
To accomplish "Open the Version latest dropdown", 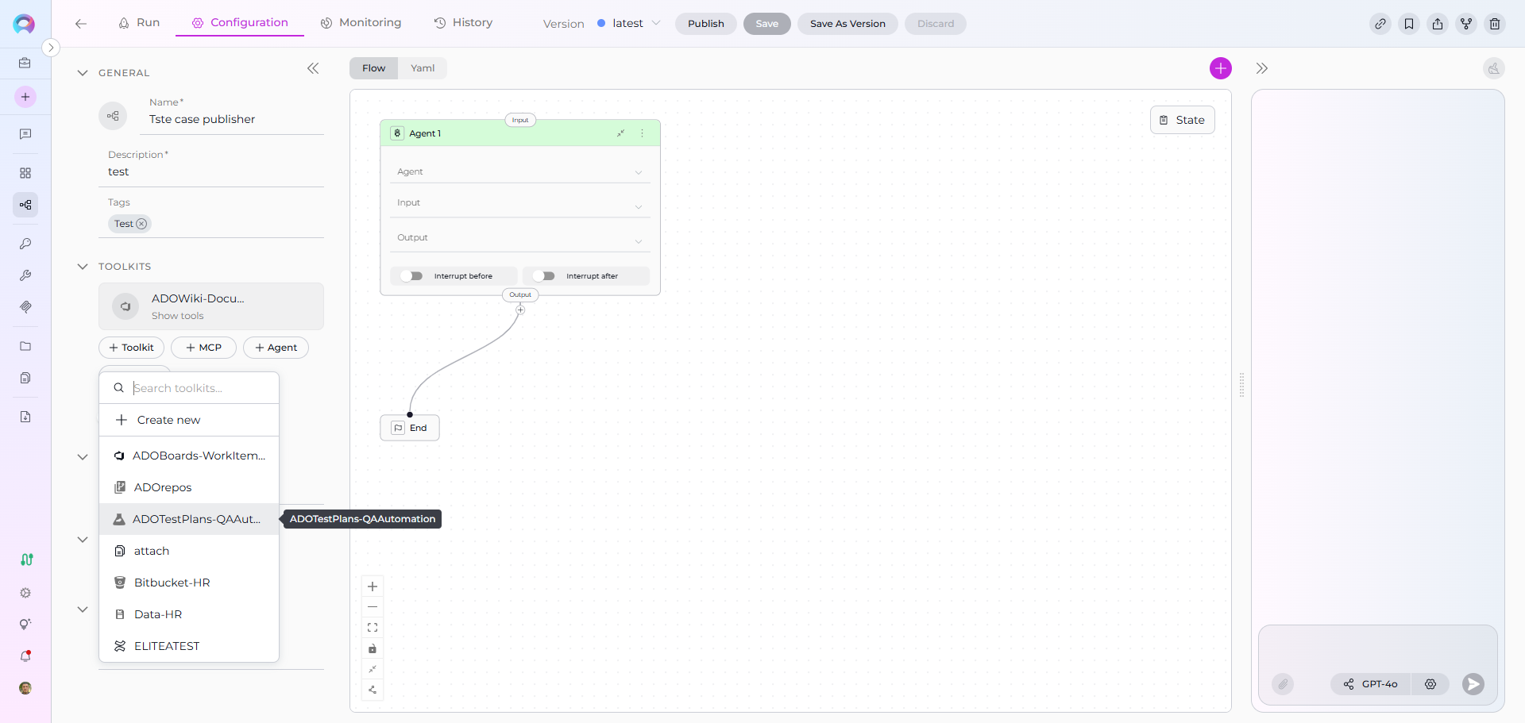I will pyautogui.click(x=629, y=24).
